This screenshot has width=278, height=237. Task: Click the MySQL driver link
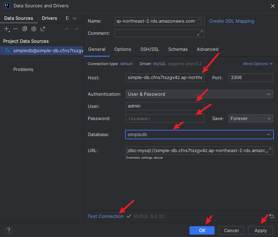160,64
